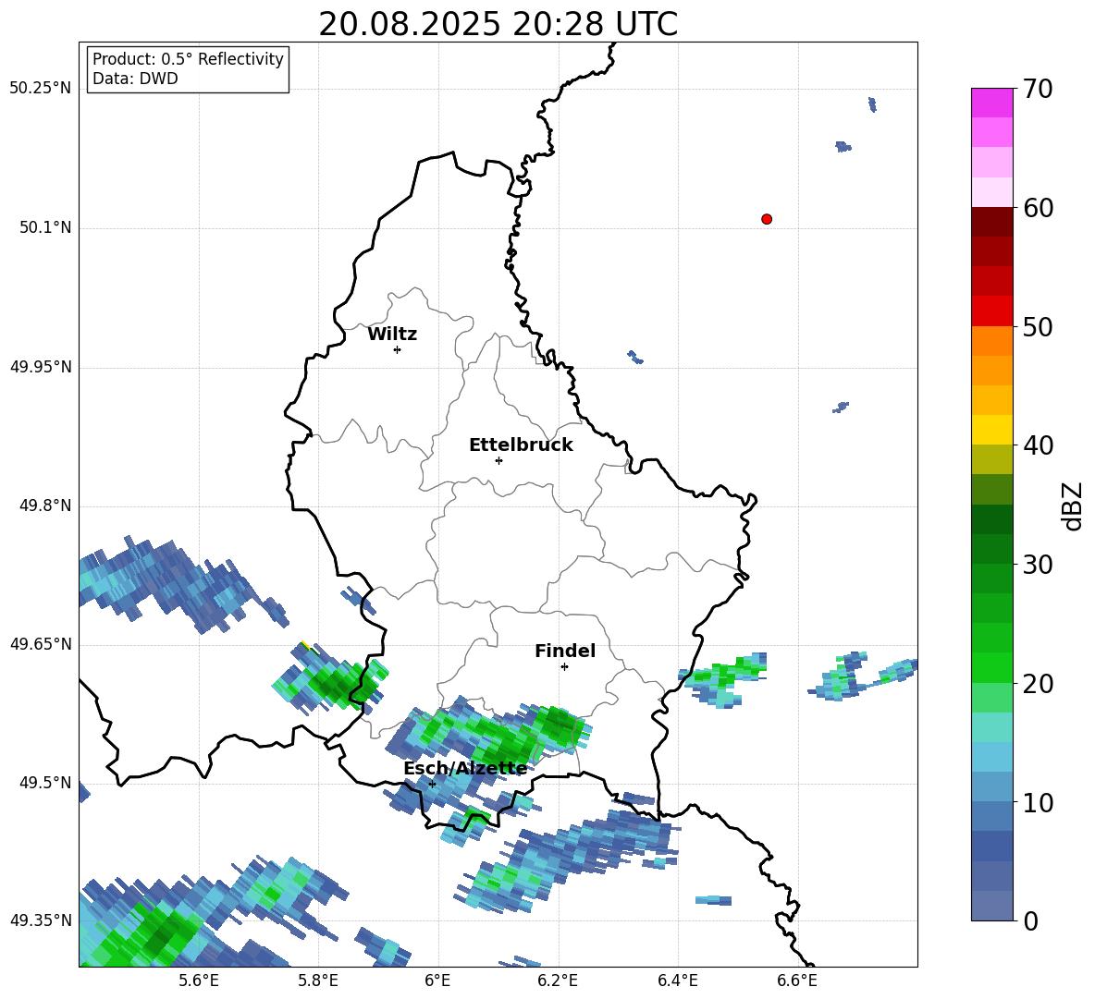The image size is (1095, 999).
Task: Click the 49.35°N latitude label
Action: point(41,920)
